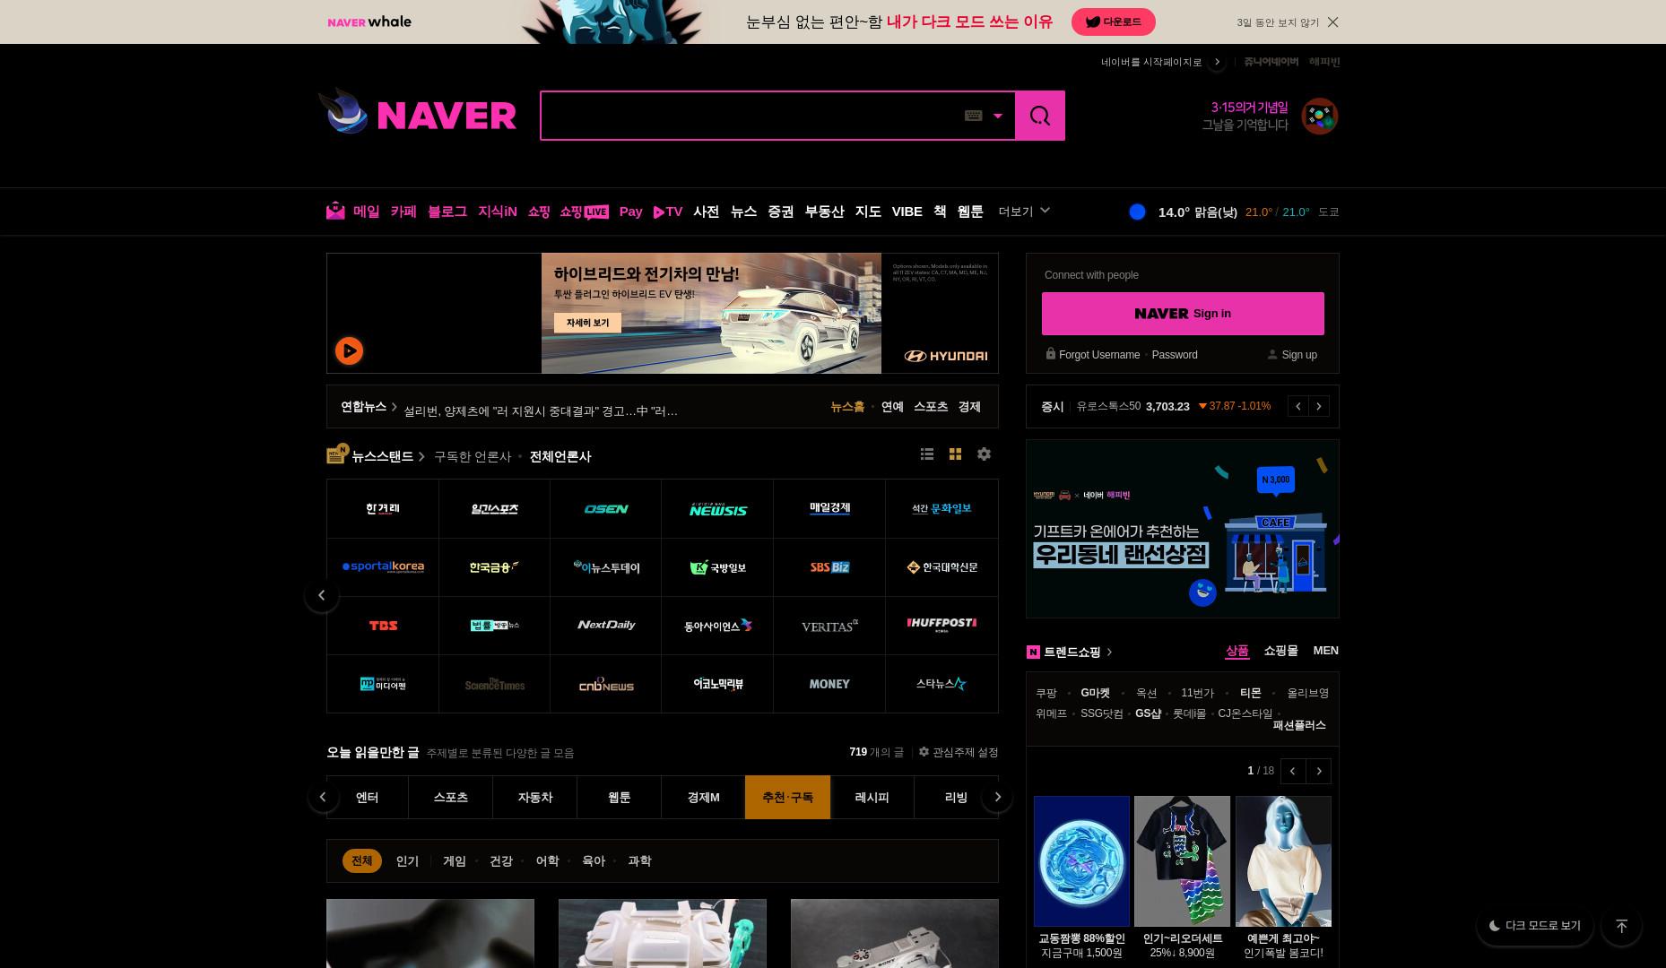Screen dimensions: 1666x968
Task: Open the TV play icon menu item
Action: [x=668, y=212]
